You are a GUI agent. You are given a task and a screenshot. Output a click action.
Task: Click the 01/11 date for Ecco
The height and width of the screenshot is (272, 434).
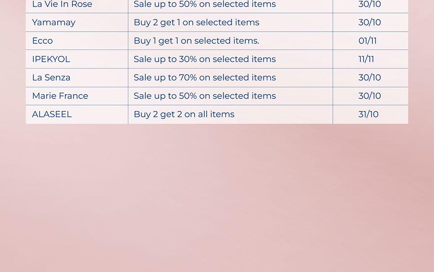[x=368, y=41]
